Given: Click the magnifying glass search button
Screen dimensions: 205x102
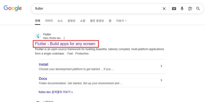Looking at the screenshot, I should point(198,9).
